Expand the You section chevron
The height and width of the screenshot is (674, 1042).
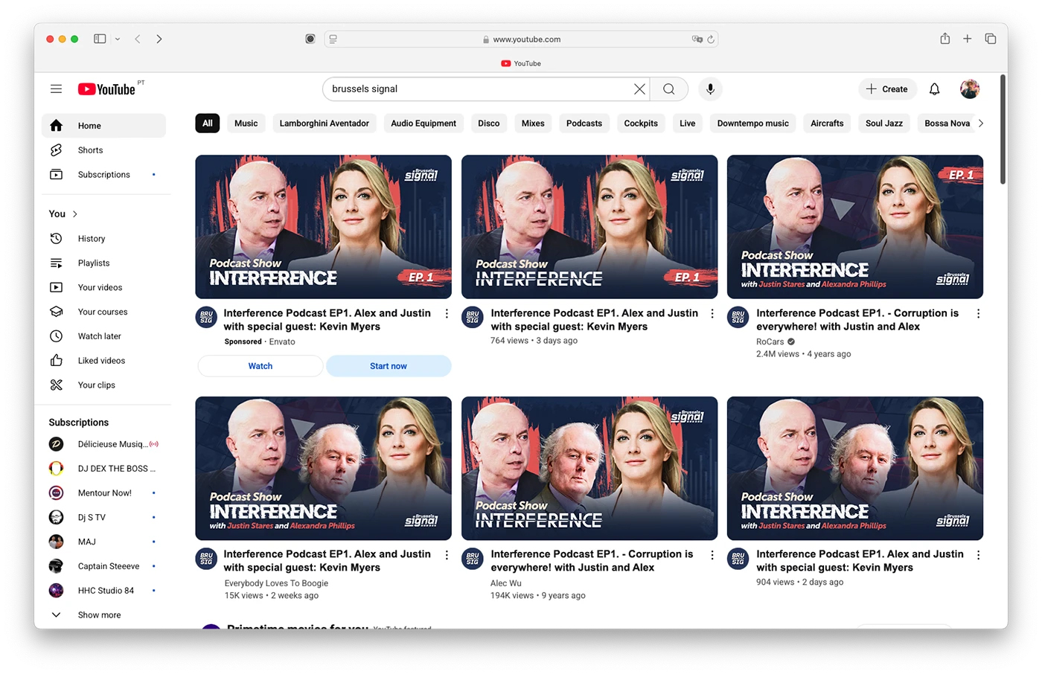click(74, 214)
